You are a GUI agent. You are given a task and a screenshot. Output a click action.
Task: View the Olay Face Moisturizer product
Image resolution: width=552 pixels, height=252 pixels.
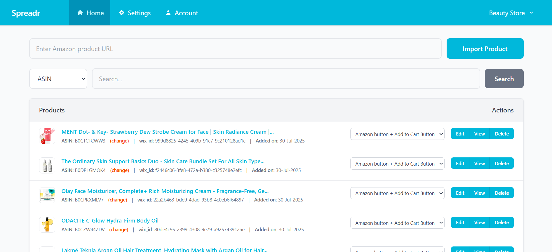(x=479, y=193)
